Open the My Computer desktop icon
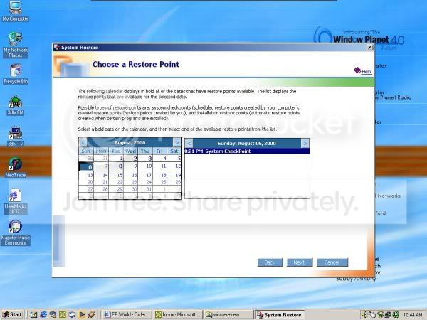The image size is (427, 320). 15,11
